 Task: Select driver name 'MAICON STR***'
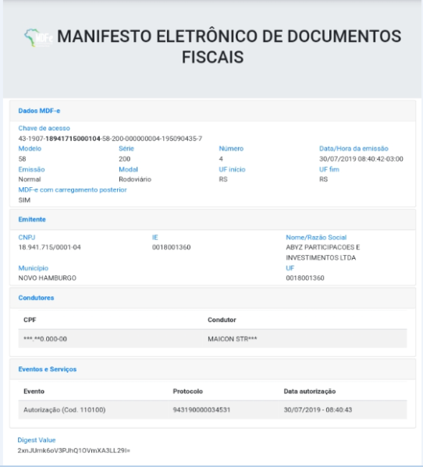click(x=233, y=339)
